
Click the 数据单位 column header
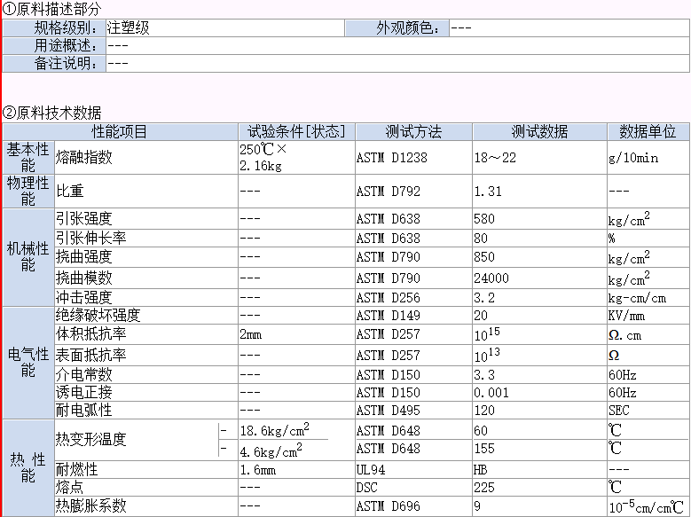point(648,131)
